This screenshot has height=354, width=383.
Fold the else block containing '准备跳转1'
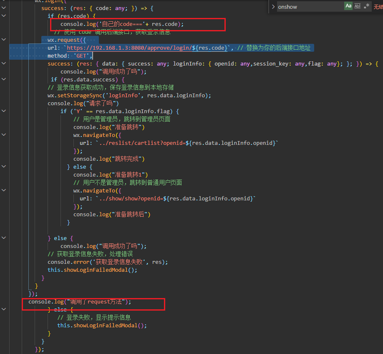click(x=4, y=166)
